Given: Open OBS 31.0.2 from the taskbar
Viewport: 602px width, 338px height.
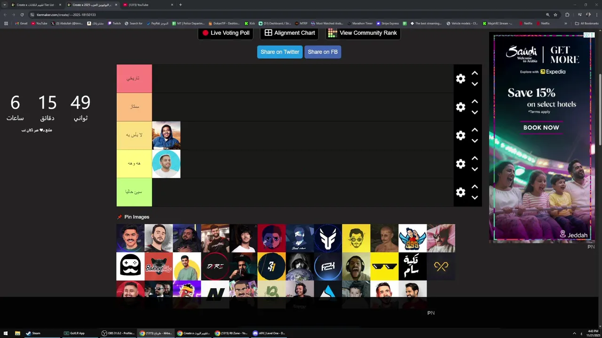Looking at the screenshot, I should tap(119, 333).
